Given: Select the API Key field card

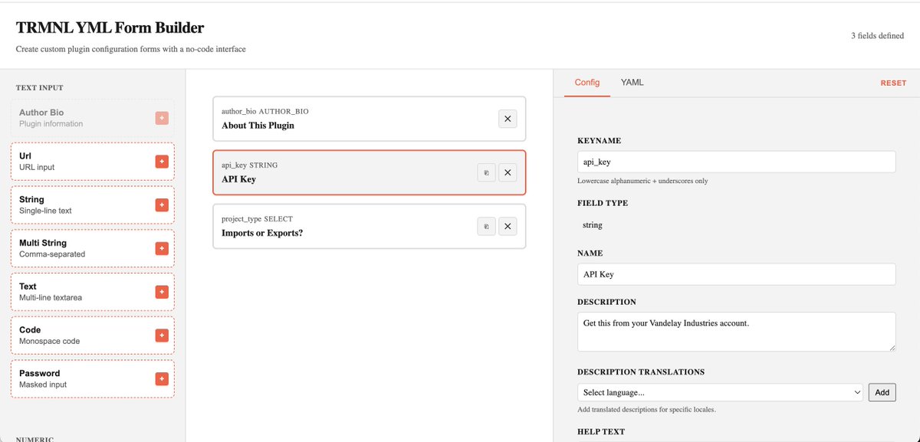Looking at the screenshot, I should pyautogui.click(x=370, y=172).
